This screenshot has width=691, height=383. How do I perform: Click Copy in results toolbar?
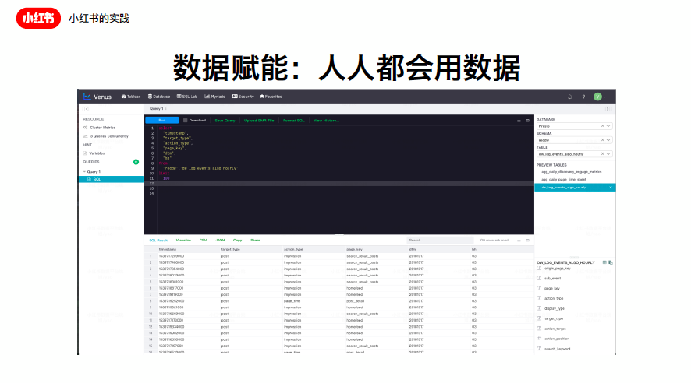pos(238,240)
